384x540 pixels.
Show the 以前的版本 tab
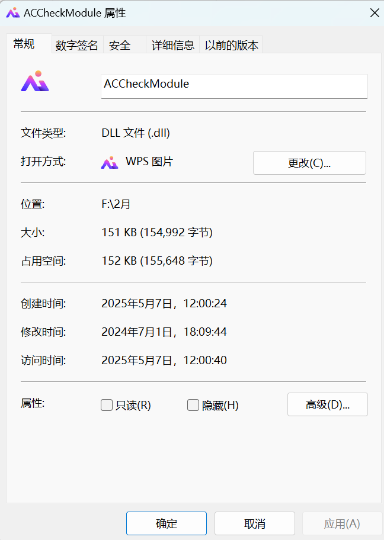pos(231,45)
